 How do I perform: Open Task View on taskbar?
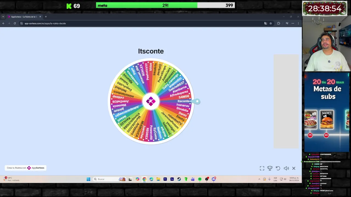pyautogui.click(x=130, y=179)
